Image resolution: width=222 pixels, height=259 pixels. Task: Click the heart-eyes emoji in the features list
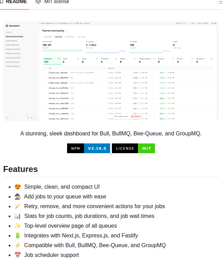(18, 187)
